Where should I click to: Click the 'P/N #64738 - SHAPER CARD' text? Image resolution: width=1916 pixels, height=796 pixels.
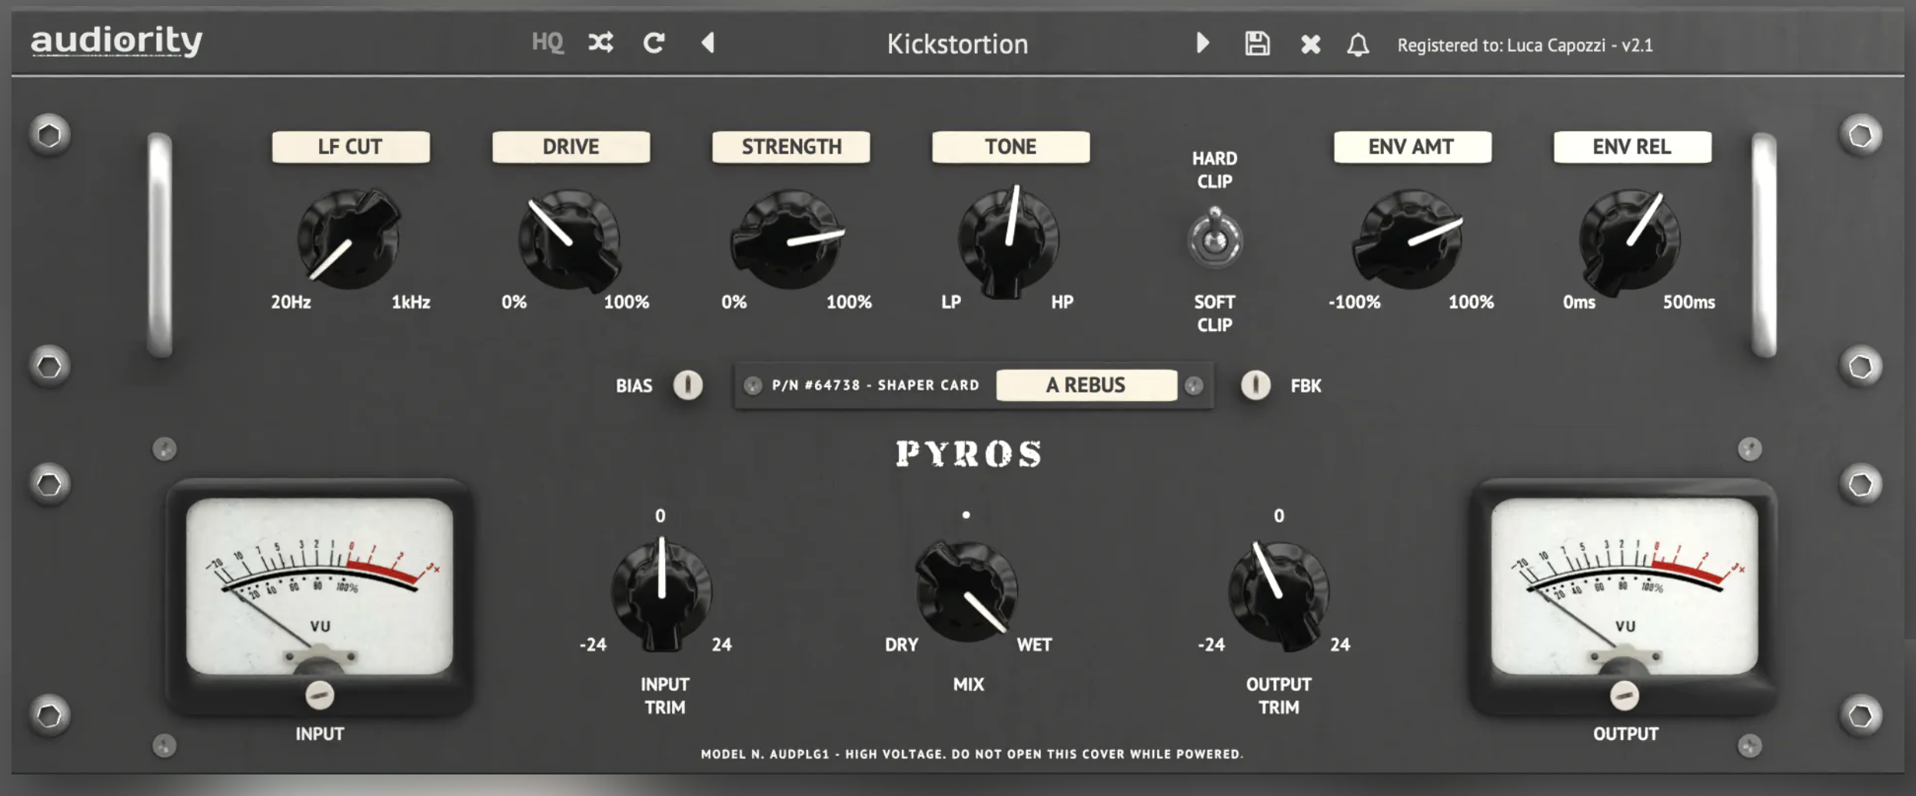(x=876, y=385)
